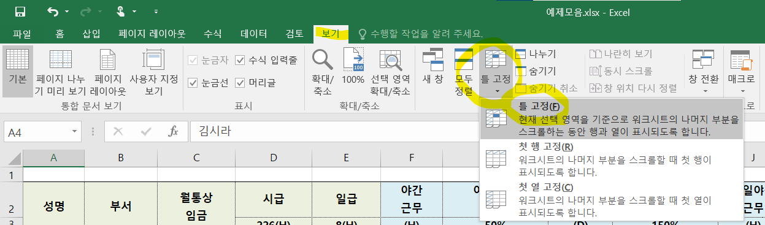Click the Save icon in quick access toolbar
The height and width of the screenshot is (225, 765).
pos(20,12)
